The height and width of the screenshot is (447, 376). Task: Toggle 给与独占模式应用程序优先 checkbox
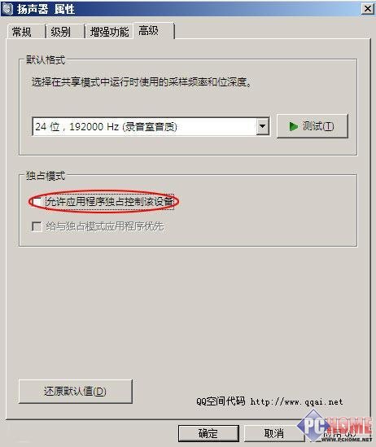(x=37, y=226)
